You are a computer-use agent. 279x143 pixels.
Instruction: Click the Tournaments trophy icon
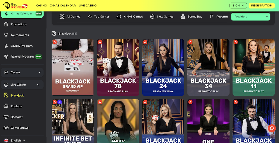6,35
